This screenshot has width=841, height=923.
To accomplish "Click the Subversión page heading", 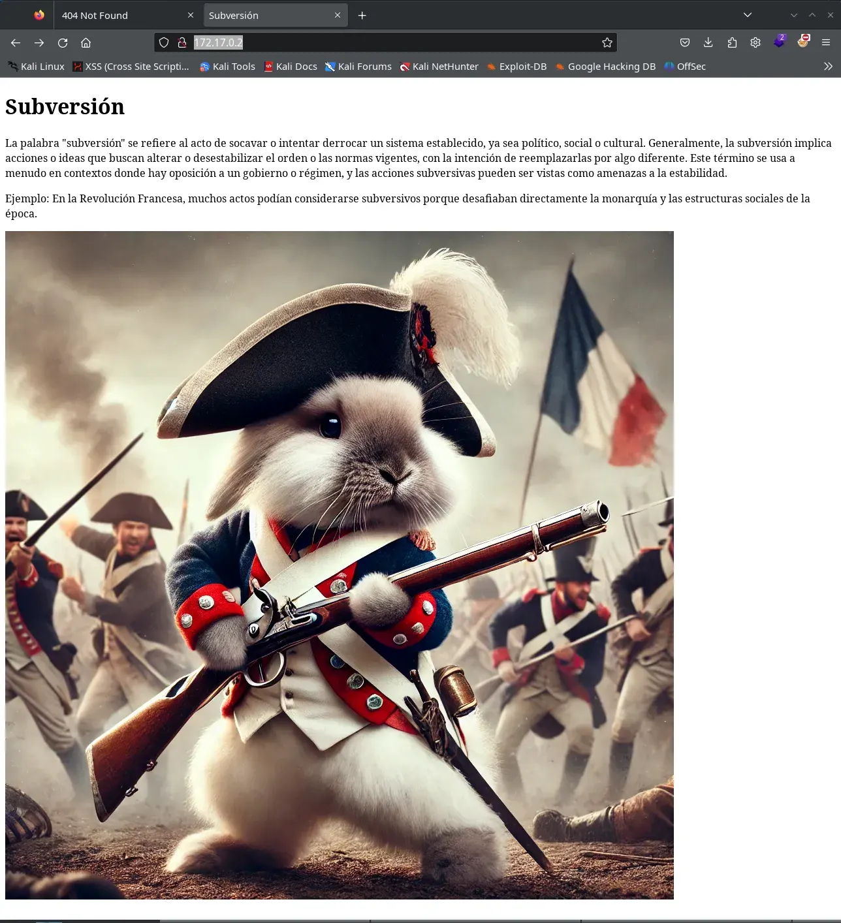I will tap(65, 106).
